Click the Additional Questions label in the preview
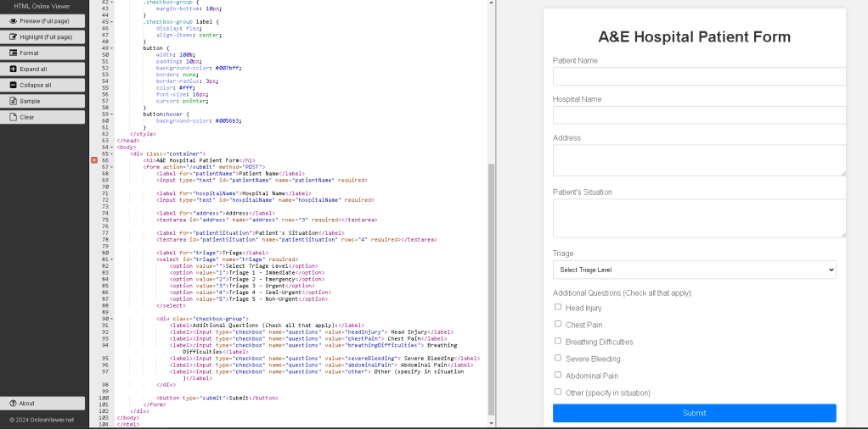 (x=623, y=293)
